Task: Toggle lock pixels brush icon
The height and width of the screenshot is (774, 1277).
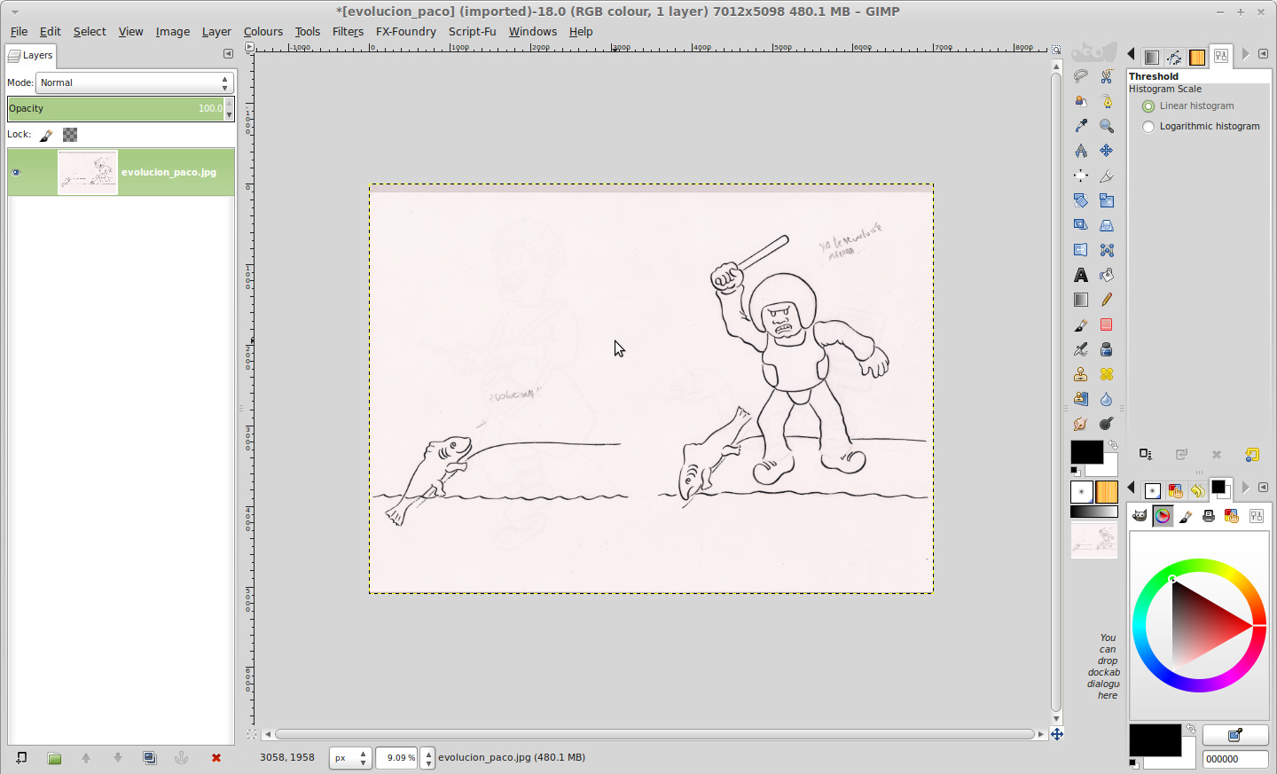Action: (x=46, y=135)
